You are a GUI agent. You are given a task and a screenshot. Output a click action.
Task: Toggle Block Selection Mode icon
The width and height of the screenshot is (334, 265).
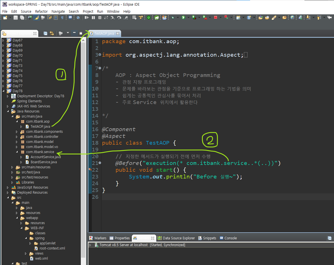[56, 18]
